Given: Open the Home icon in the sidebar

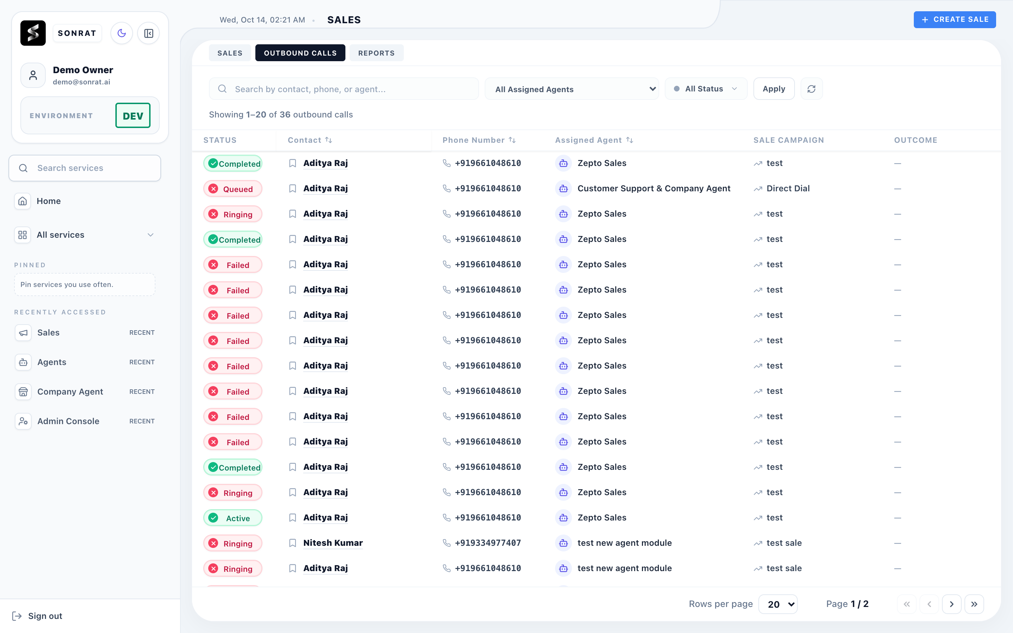Looking at the screenshot, I should click(x=23, y=201).
